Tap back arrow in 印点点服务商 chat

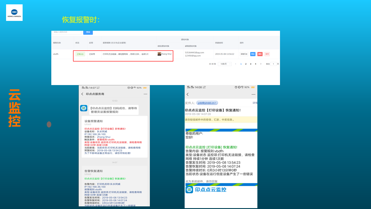[x=82, y=94]
